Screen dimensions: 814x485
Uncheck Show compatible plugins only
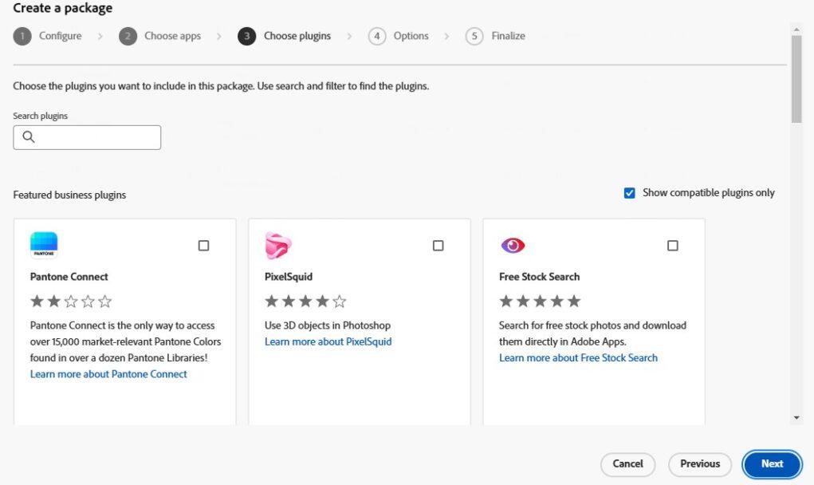(x=629, y=192)
